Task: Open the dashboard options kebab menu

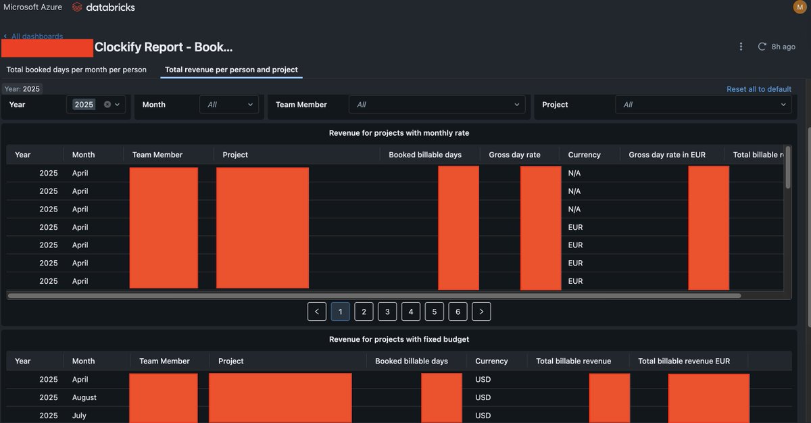Action: tap(741, 46)
